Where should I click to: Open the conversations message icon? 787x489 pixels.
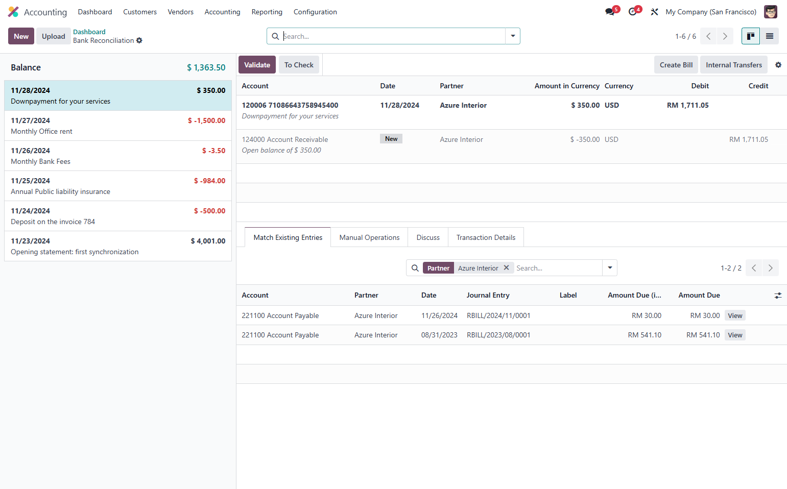coord(610,12)
